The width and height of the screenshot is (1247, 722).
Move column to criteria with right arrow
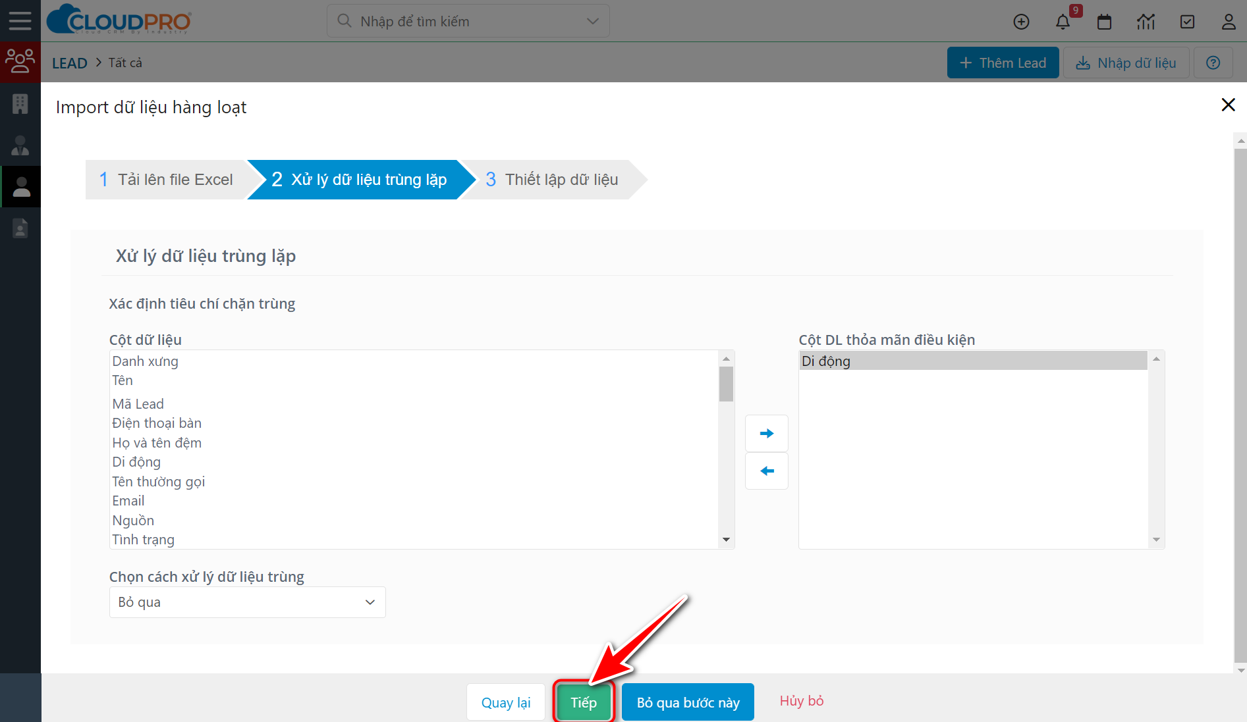(767, 433)
